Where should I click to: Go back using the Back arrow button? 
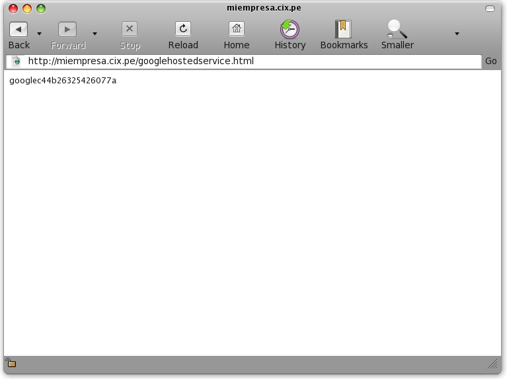pyautogui.click(x=19, y=30)
